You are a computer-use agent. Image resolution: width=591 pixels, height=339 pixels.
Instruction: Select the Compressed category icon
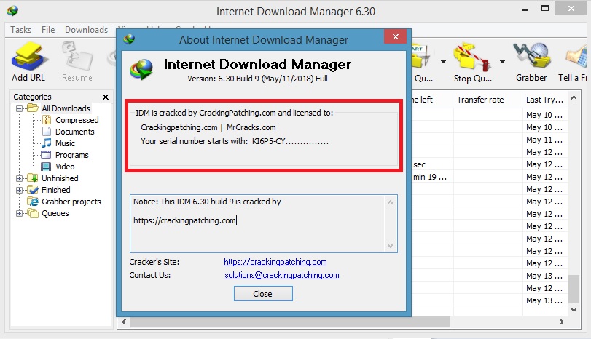[x=47, y=120]
